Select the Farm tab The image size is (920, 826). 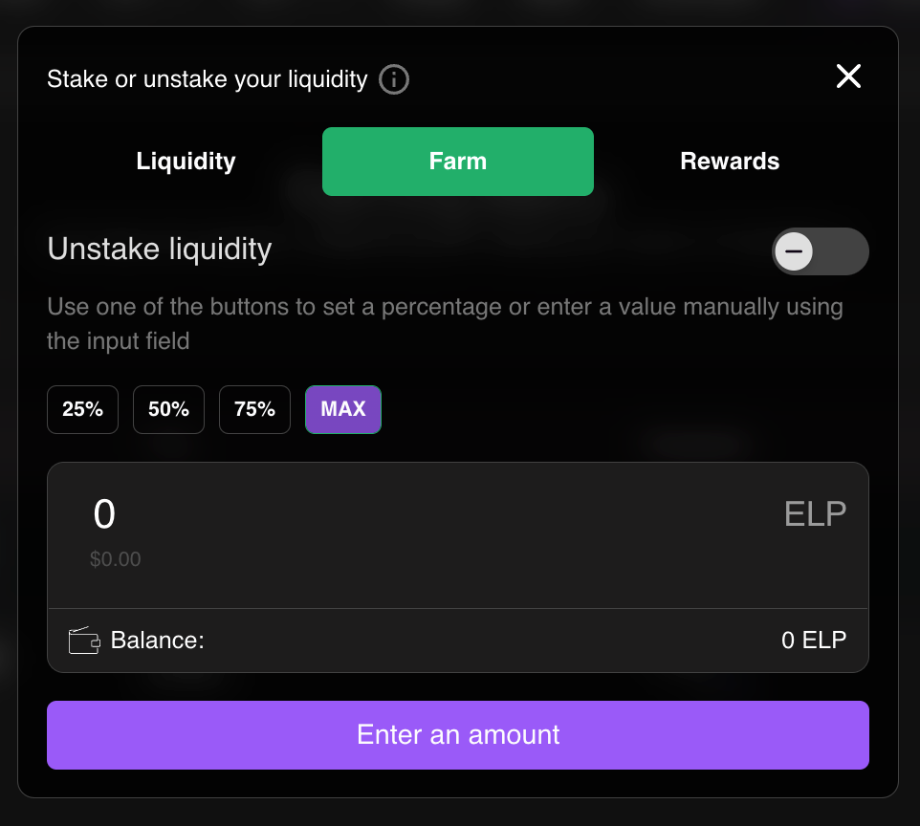click(x=458, y=162)
